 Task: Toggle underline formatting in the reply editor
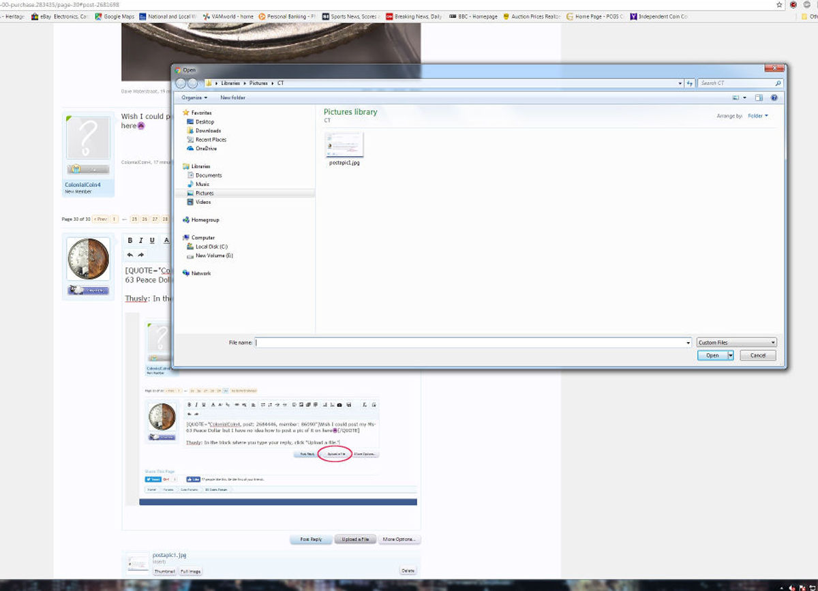coord(152,240)
